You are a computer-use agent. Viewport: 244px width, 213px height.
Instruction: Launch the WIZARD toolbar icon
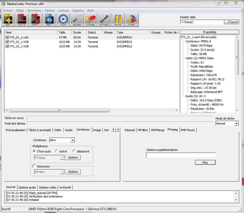pos(77,20)
